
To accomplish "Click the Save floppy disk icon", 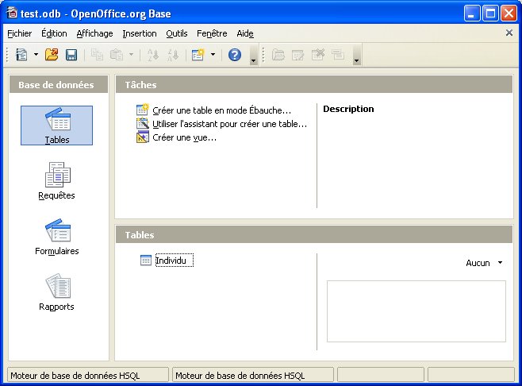I will tap(71, 55).
